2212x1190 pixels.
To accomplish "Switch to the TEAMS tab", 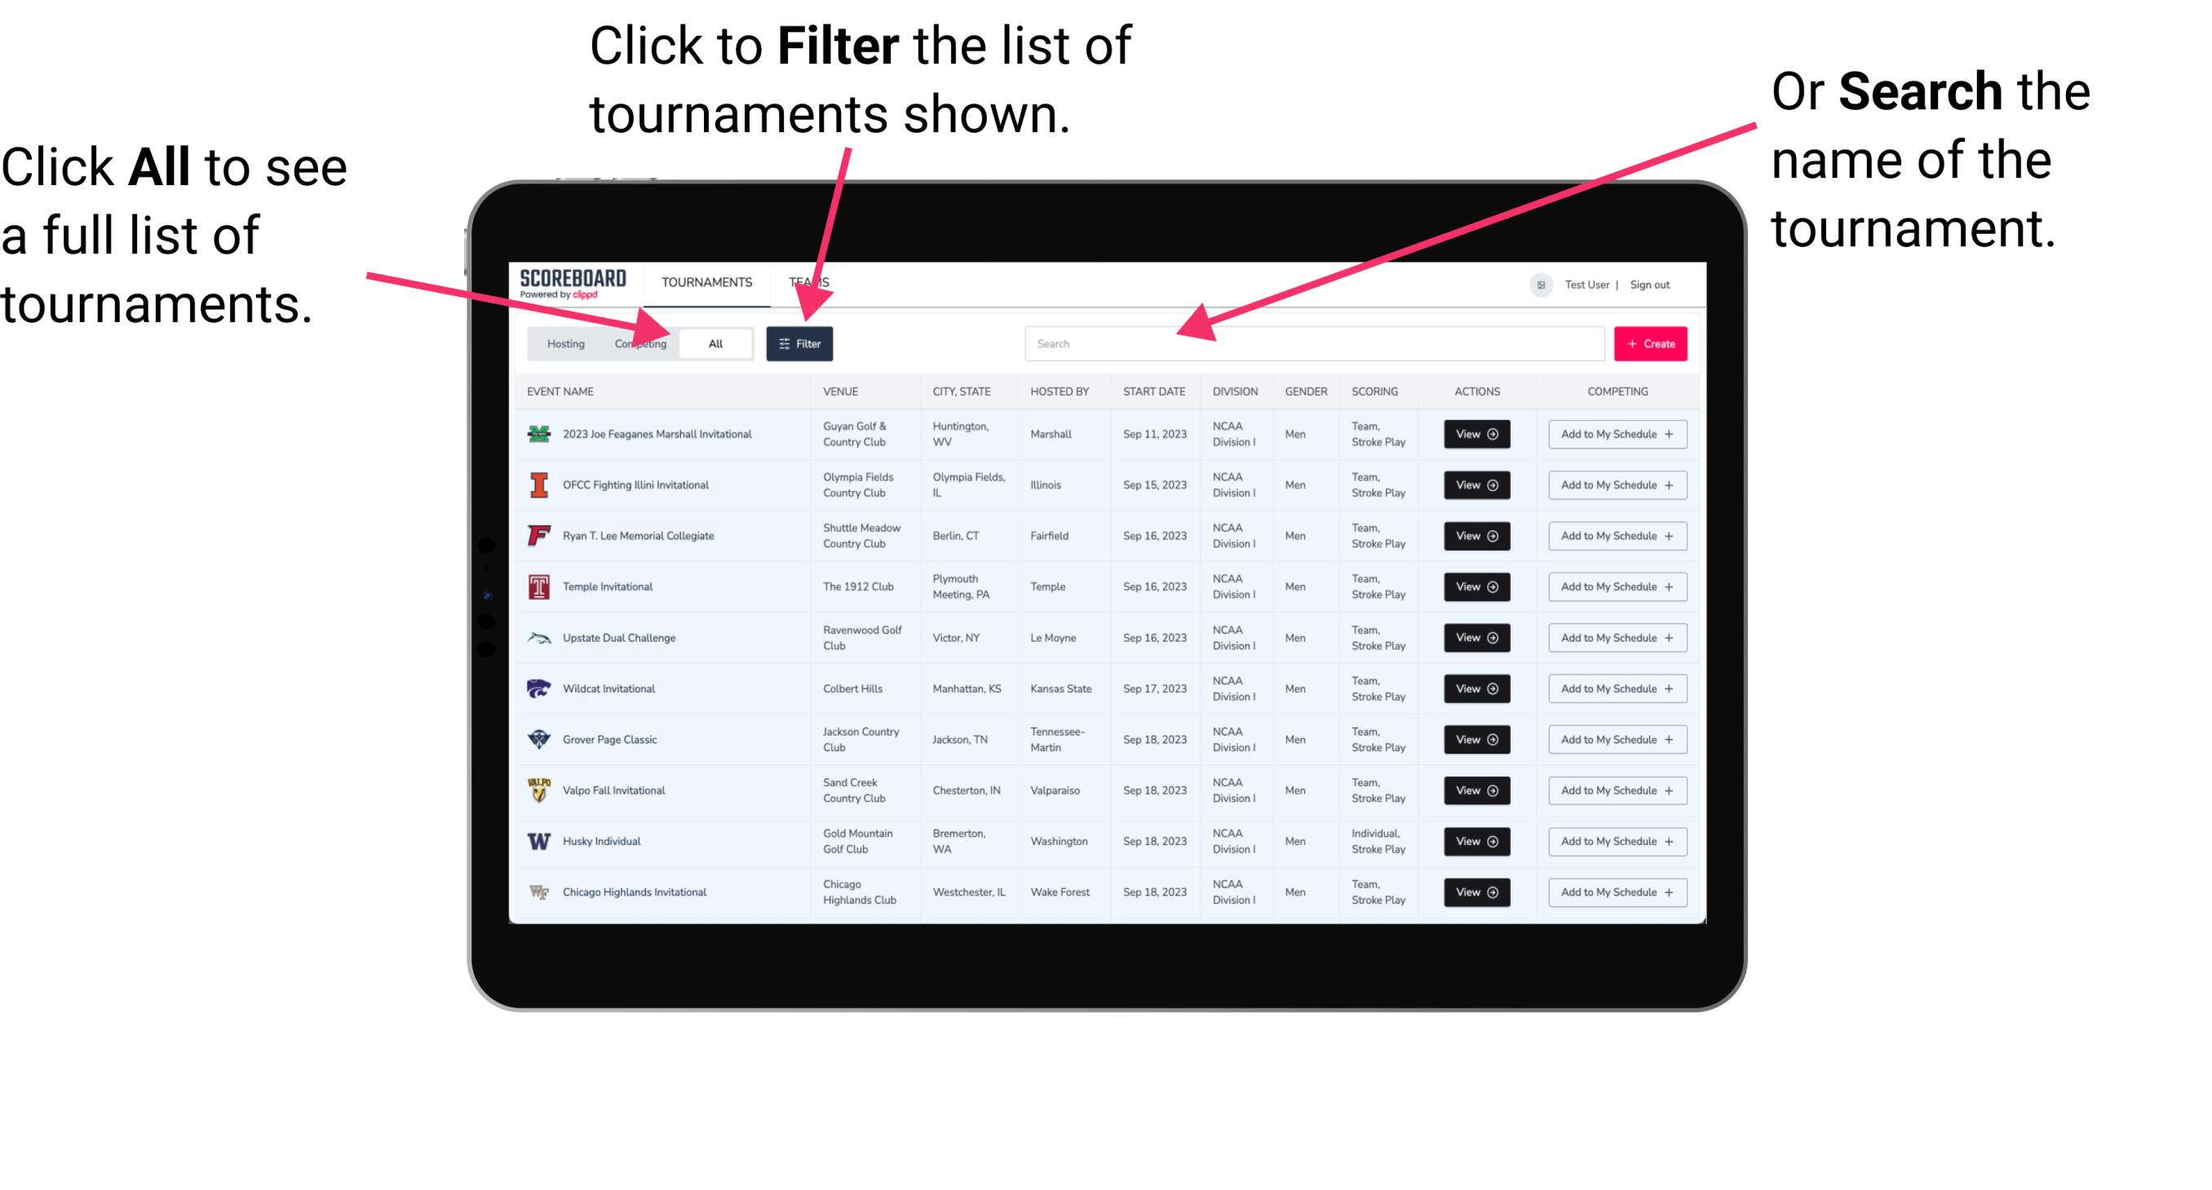I will [810, 281].
